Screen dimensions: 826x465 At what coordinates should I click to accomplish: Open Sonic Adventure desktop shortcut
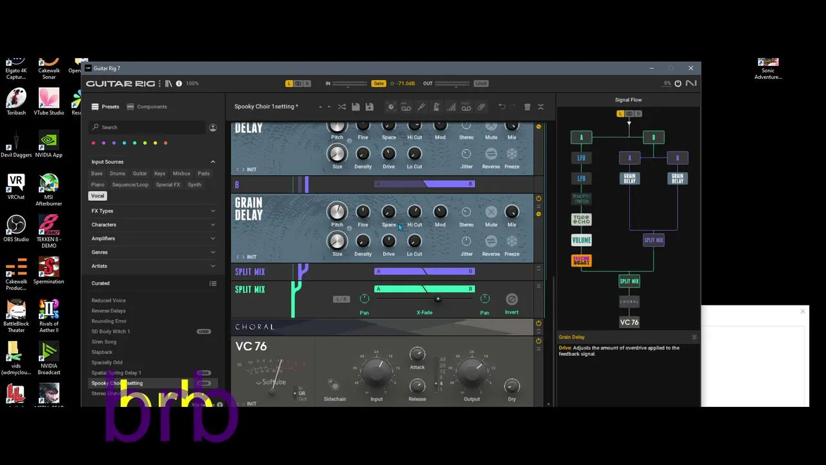click(768, 69)
